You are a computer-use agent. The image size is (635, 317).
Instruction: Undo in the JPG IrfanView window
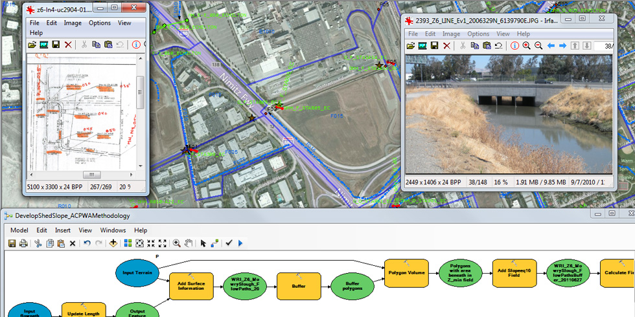498,46
